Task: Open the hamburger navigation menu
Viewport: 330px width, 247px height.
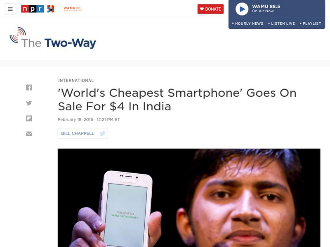Action: pos(10,9)
